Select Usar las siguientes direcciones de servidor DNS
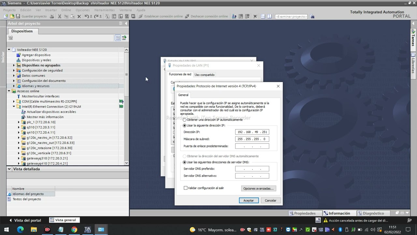The height and width of the screenshot is (235, 417). click(x=185, y=162)
